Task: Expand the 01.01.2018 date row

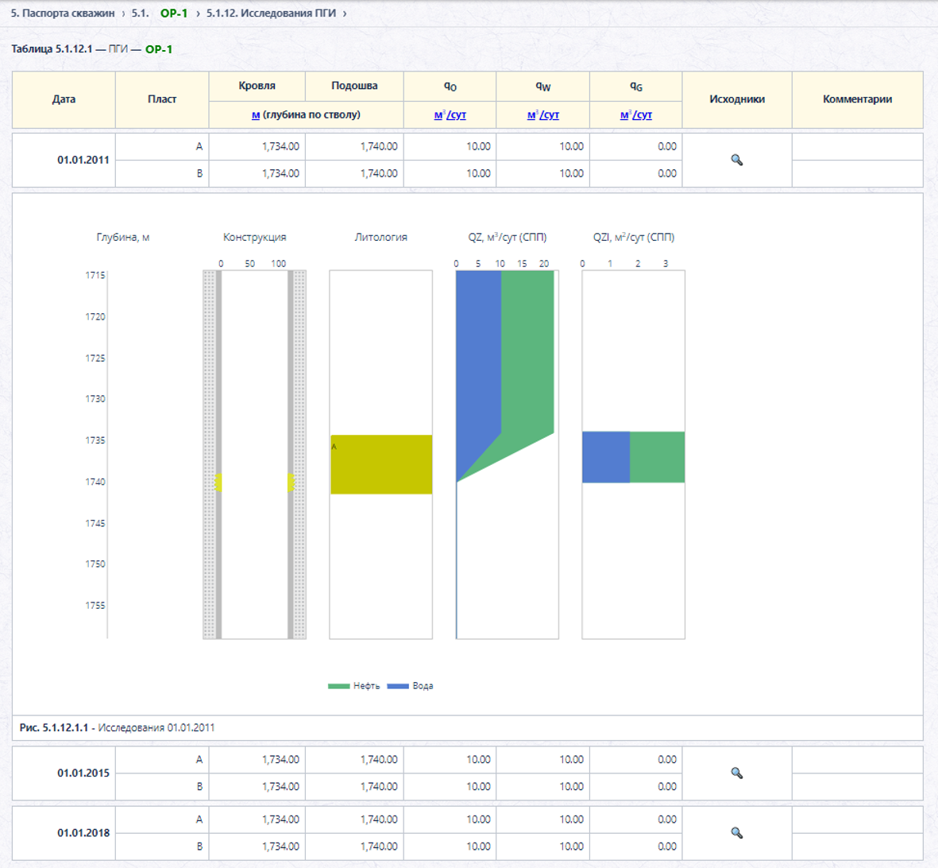Action: pos(83,833)
